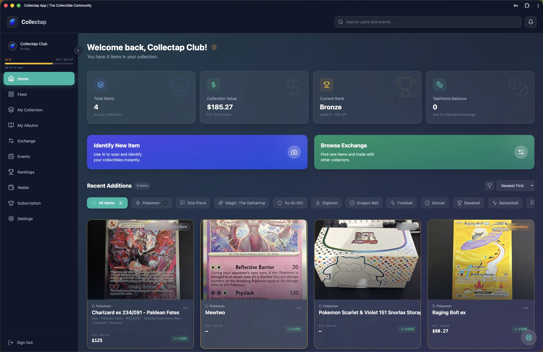Open the Mewtwo card image
Image resolution: width=543 pixels, height=352 pixels.
point(254,260)
